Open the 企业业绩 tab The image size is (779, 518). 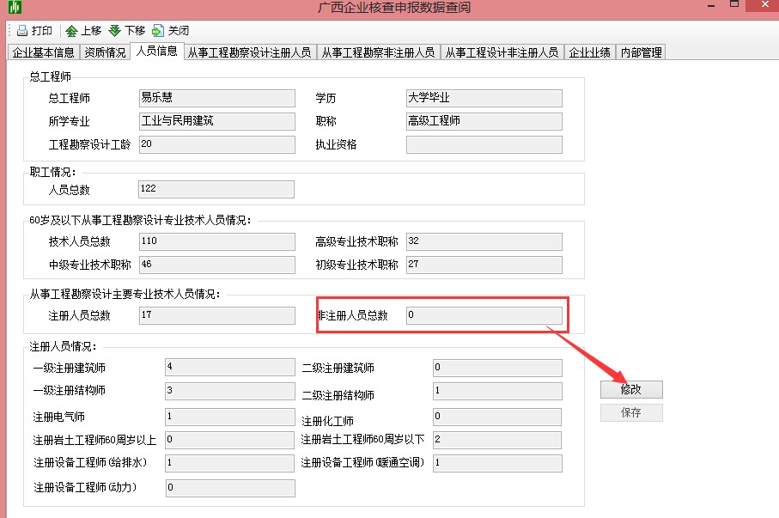[x=590, y=52]
